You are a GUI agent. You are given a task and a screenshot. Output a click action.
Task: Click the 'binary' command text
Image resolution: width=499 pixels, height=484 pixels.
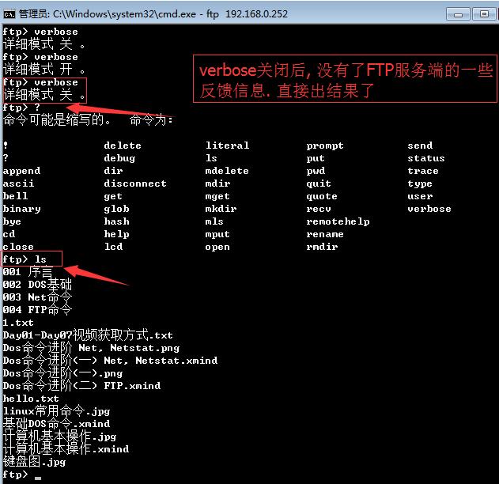point(21,209)
